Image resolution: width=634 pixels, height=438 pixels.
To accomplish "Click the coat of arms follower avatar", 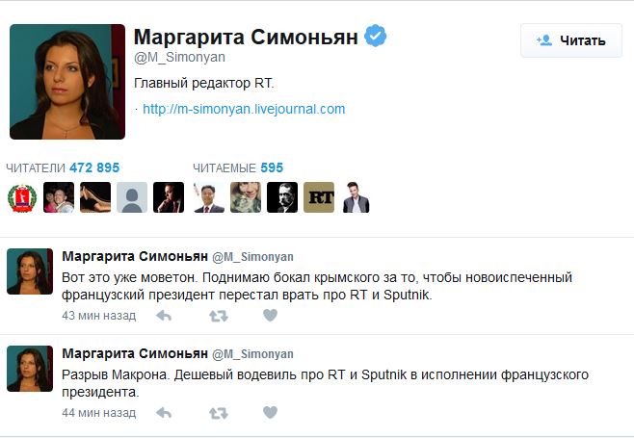I will tap(21, 197).
